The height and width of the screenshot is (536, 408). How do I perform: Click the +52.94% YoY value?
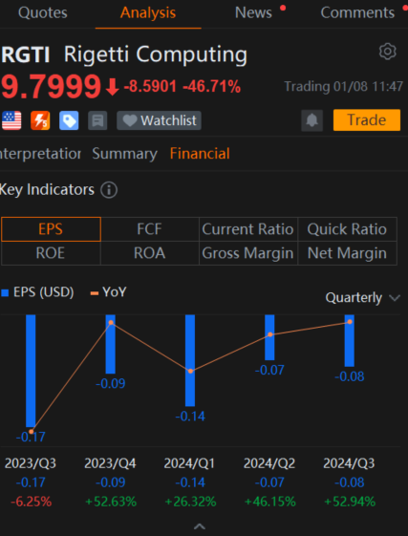[350, 502]
